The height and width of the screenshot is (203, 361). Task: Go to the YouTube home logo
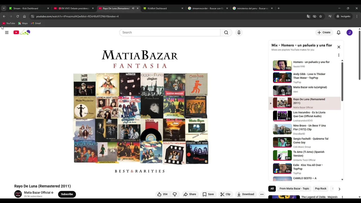point(22,32)
